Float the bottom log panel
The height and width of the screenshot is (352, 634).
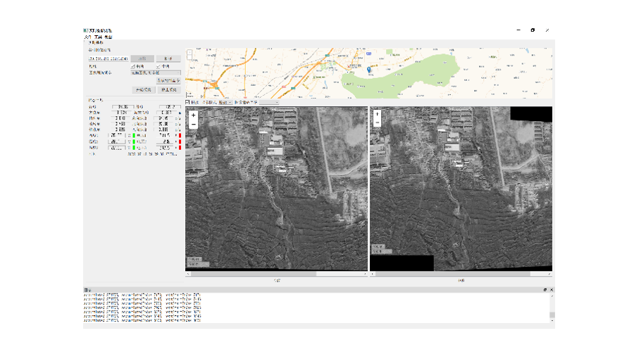point(545,290)
